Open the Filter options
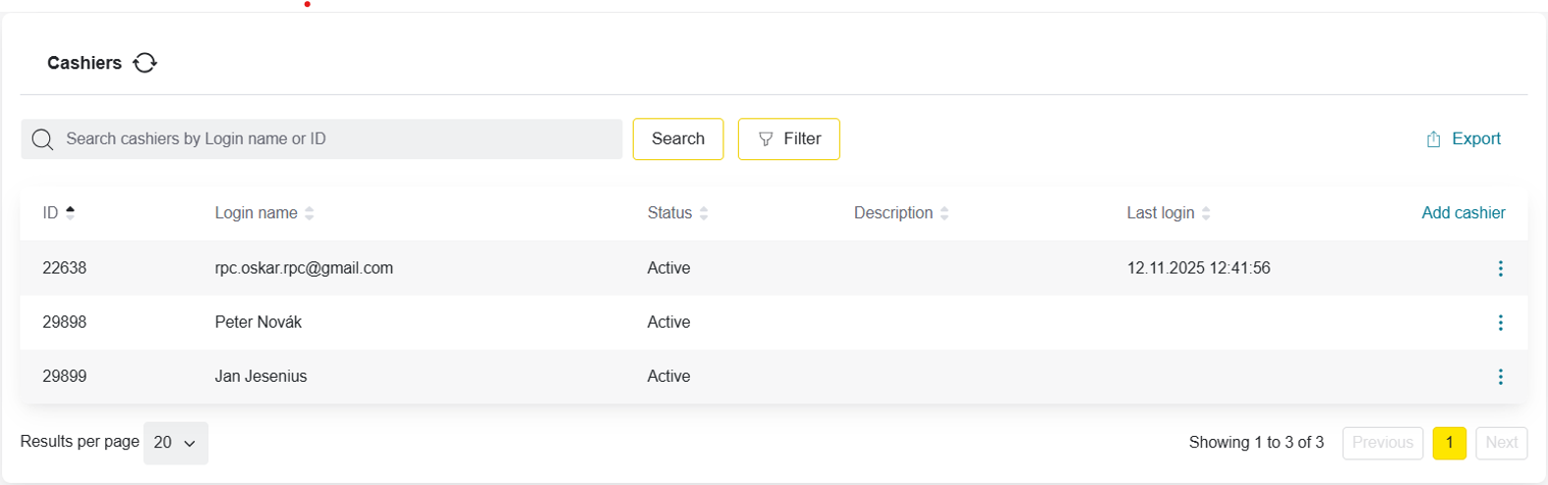Screen dimensions: 1548x485 [788, 138]
